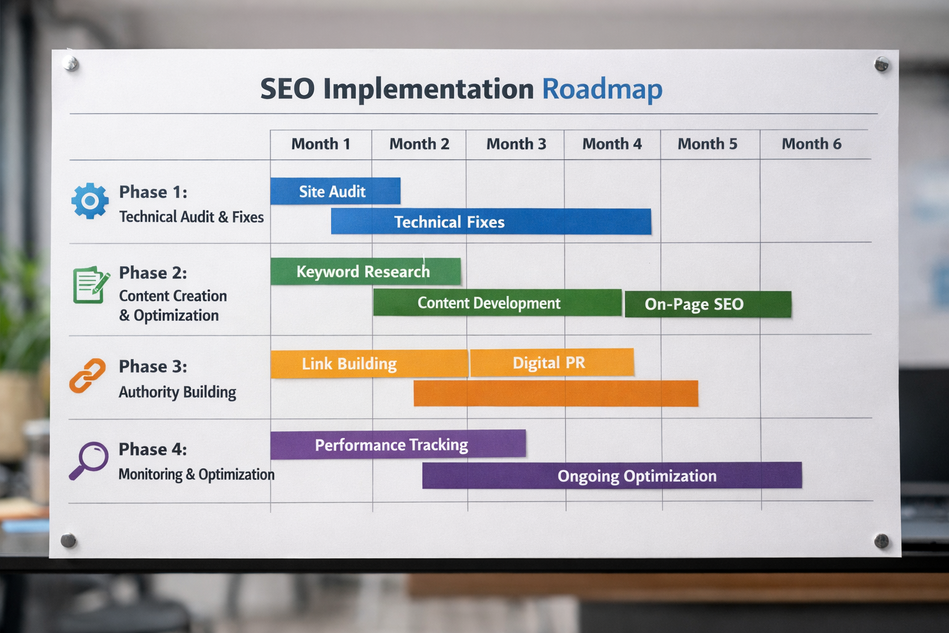Select the On-Page SEO bar
The height and width of the screenshot is (633, 949).
click(707, 304)
